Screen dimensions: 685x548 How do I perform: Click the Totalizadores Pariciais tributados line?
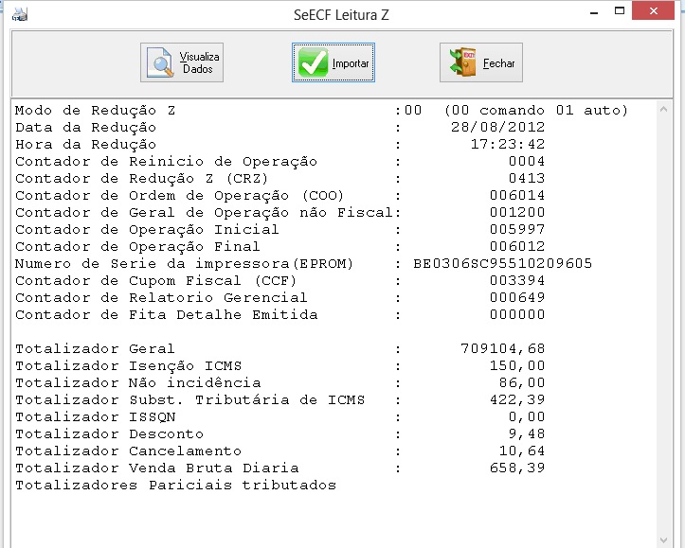coord(176,486)
